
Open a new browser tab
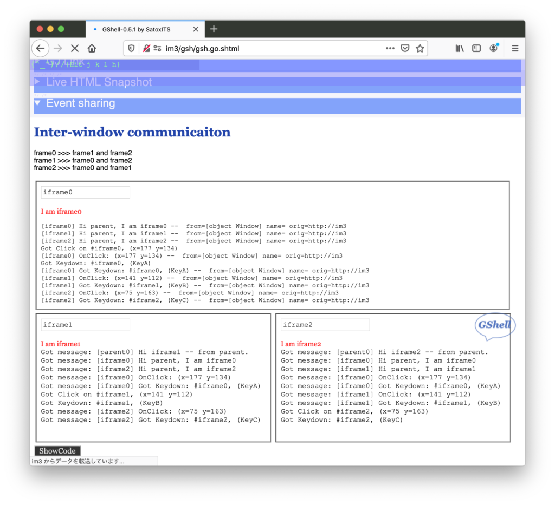214,29
